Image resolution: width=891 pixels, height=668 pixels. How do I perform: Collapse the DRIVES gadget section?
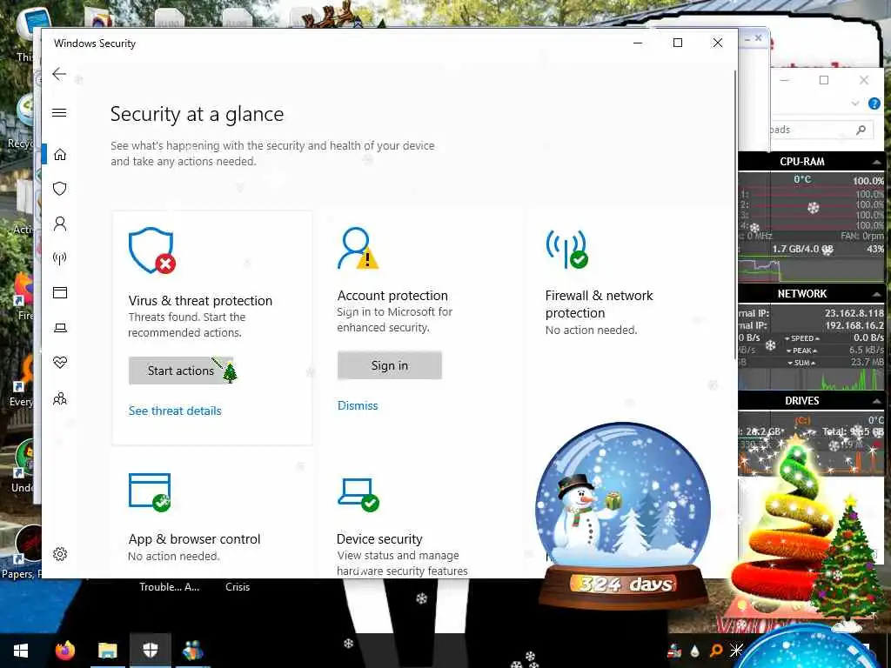click(875, 402)
